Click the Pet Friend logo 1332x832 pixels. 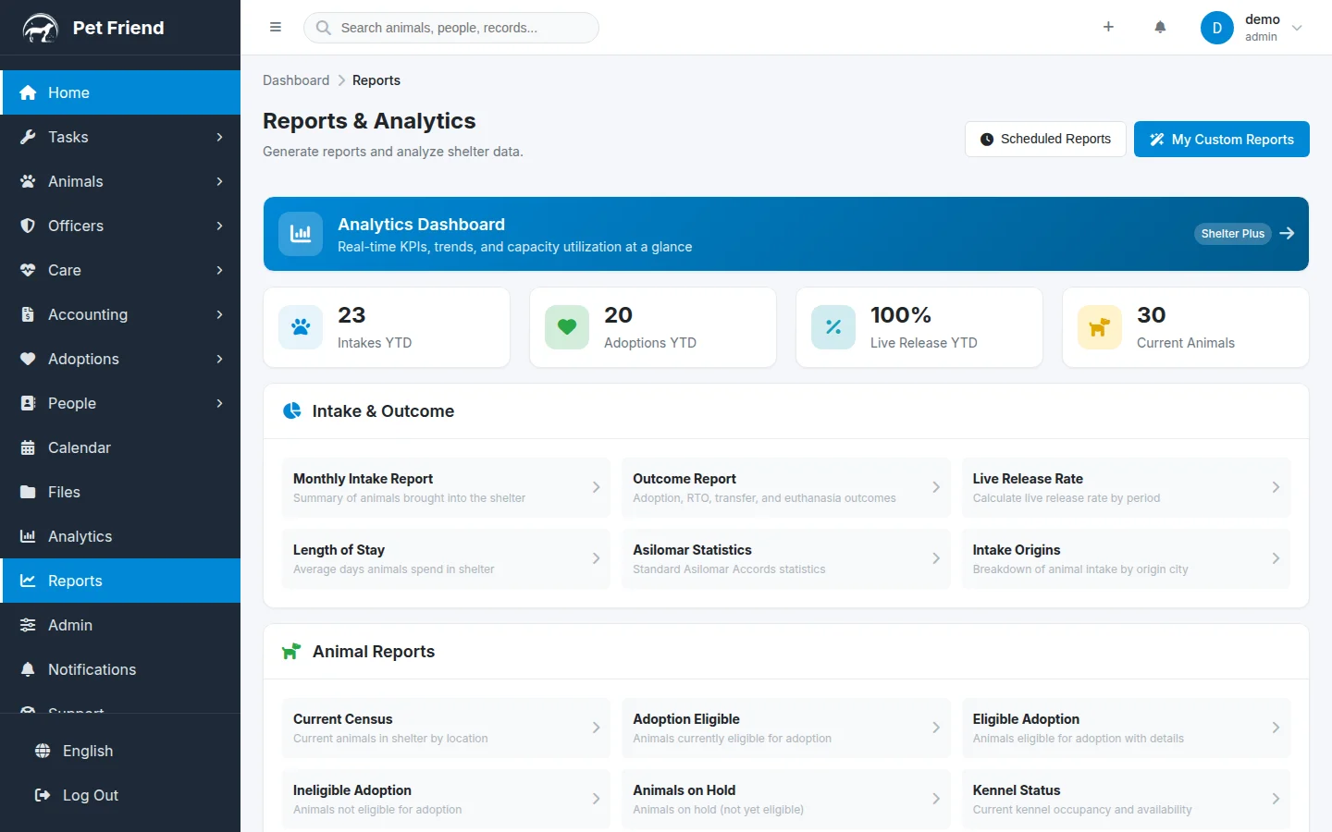click(x=92, y=27)
